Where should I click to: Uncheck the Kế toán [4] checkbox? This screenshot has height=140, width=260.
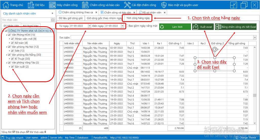click(x=12, y=43)
